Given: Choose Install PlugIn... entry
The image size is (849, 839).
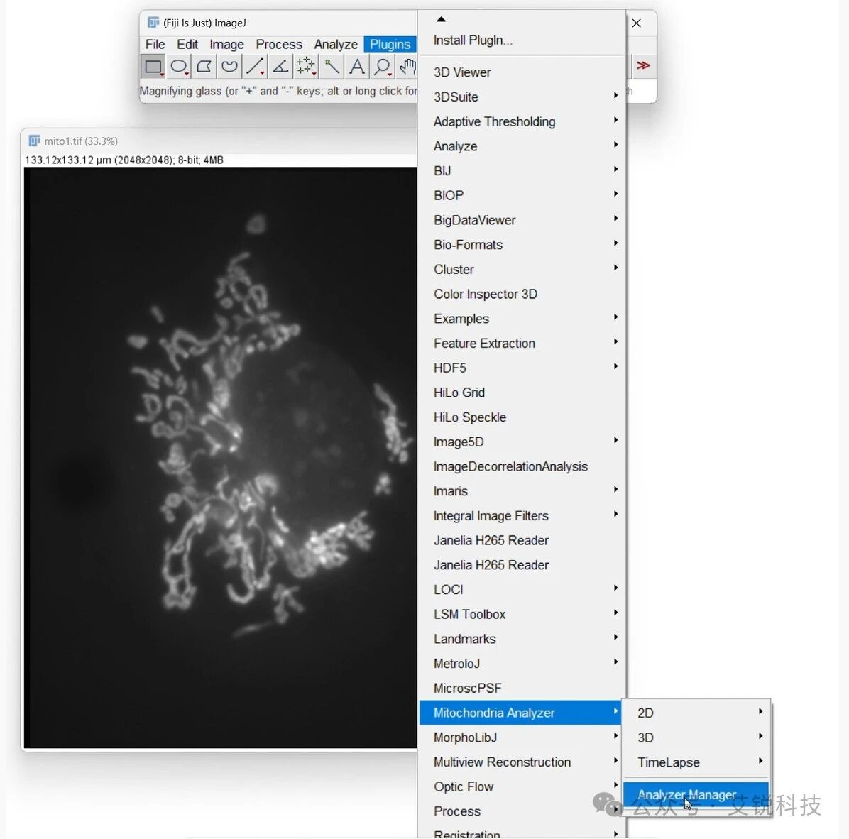Looking at the screenshot, I should pyautogui.click(x=522, y=40).
